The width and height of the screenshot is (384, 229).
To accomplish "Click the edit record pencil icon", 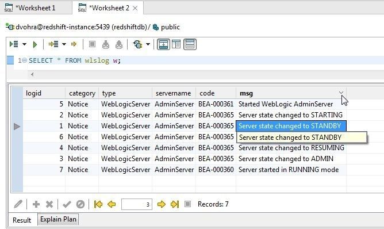I will tap(18, 204).
